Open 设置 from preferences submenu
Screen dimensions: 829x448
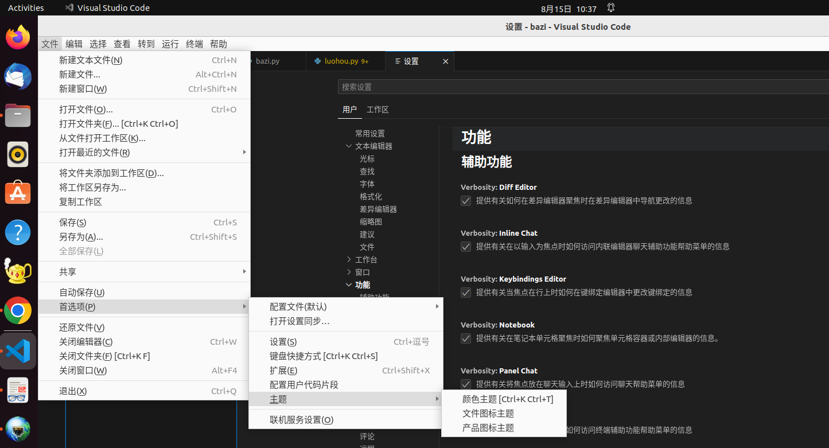coord(346,342)
